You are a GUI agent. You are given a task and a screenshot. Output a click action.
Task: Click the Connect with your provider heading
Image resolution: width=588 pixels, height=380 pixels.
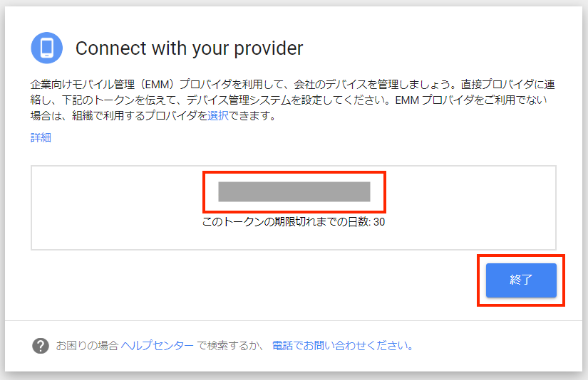(x=189, y=48)
